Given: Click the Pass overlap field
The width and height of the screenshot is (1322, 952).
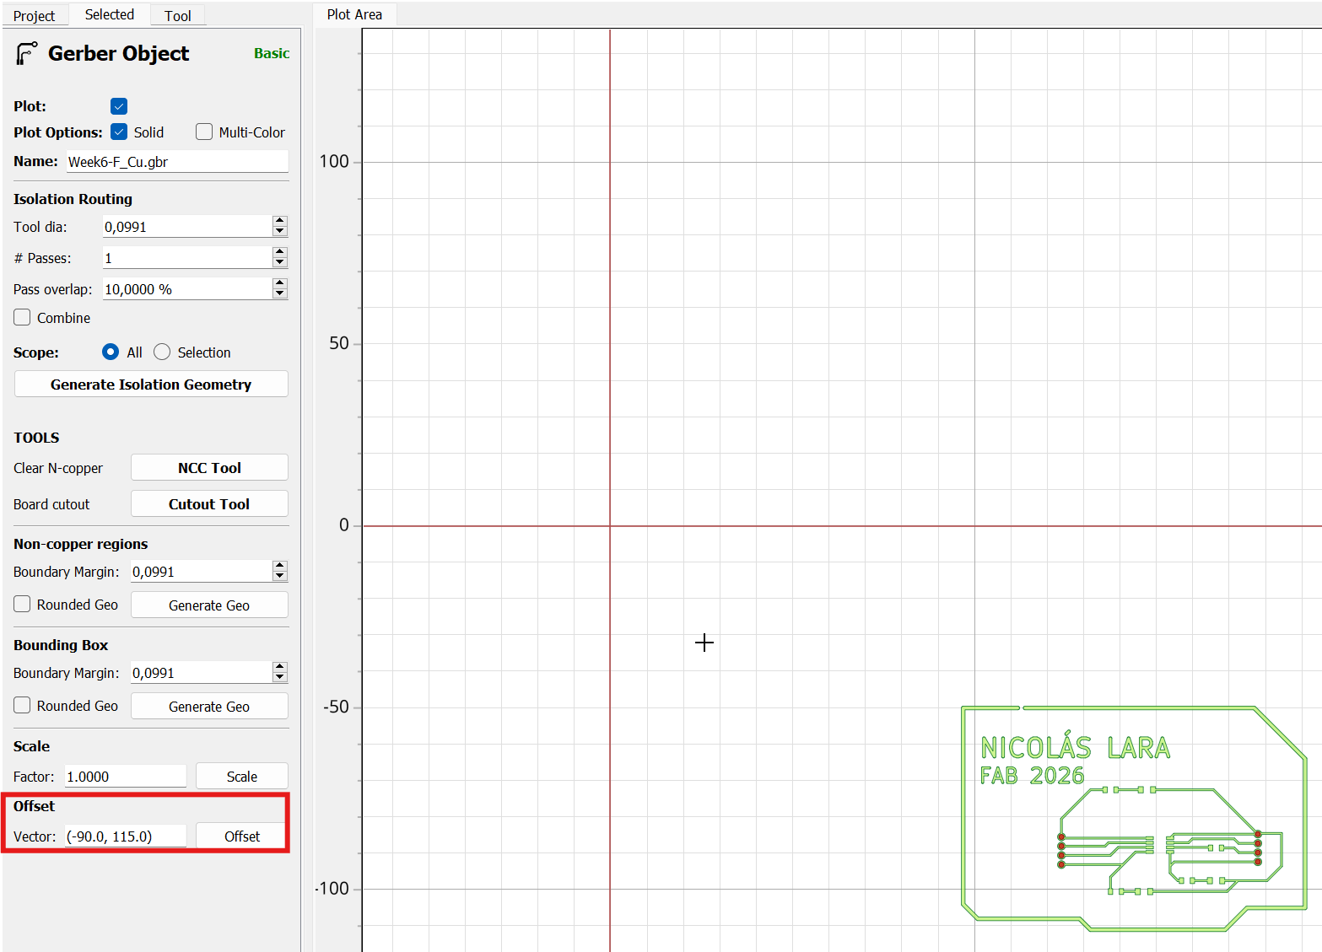Looking at the screenshot, I should 186,289.
